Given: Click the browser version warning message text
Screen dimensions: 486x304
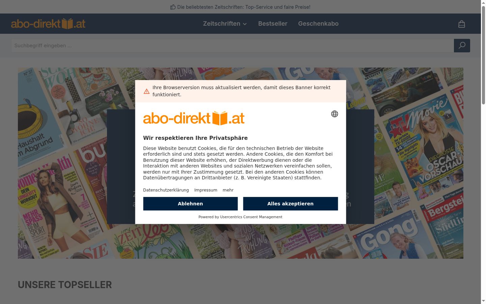Looking at the screenshot, I should click(241, 91).
